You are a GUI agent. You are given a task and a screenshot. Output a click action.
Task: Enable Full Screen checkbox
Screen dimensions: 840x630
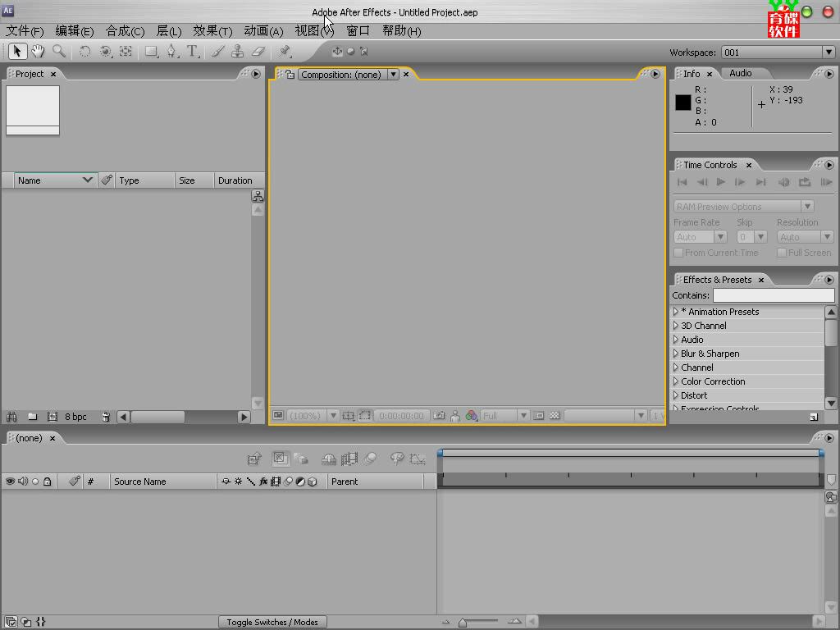click(x=782, y=253)
